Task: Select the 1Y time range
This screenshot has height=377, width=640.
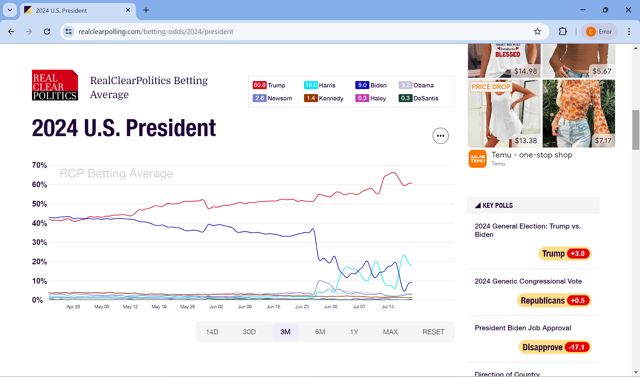Action: (x=354, y=332)
